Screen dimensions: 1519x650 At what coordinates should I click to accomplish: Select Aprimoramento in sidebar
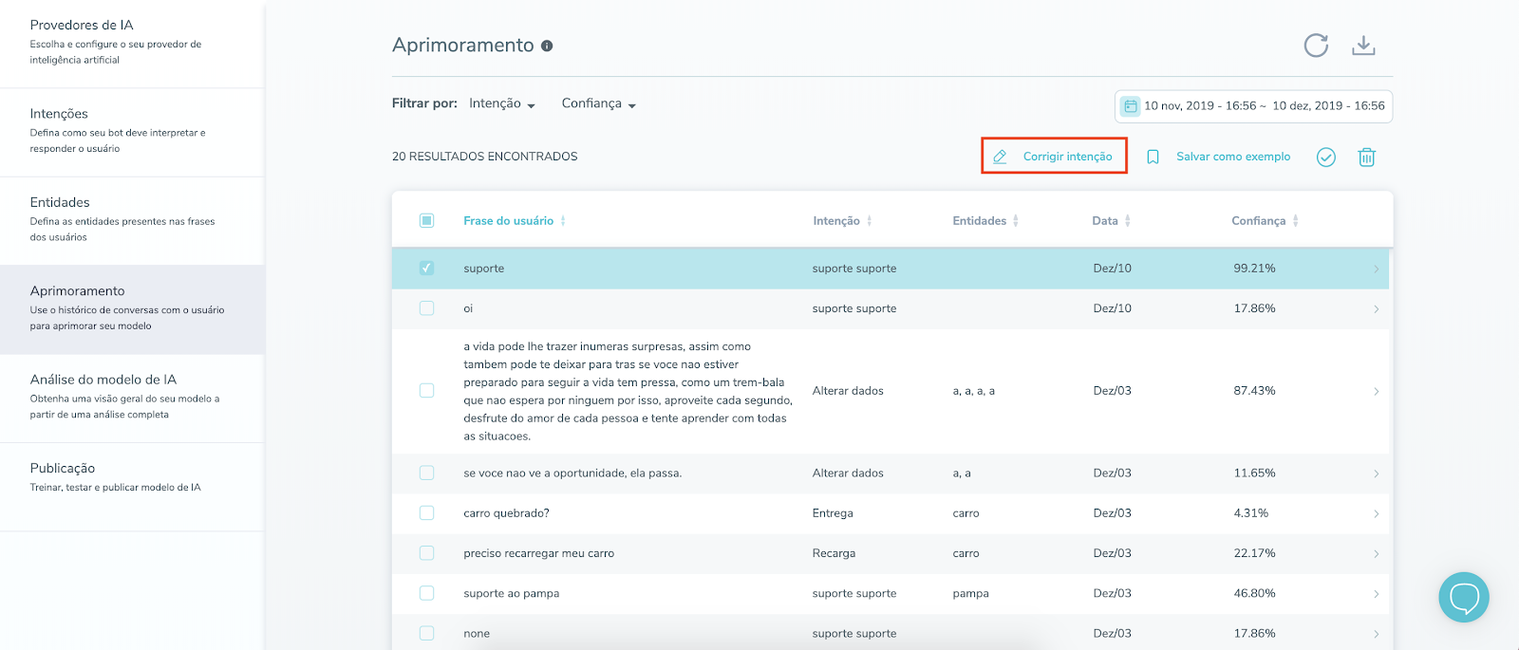point(132,309)
